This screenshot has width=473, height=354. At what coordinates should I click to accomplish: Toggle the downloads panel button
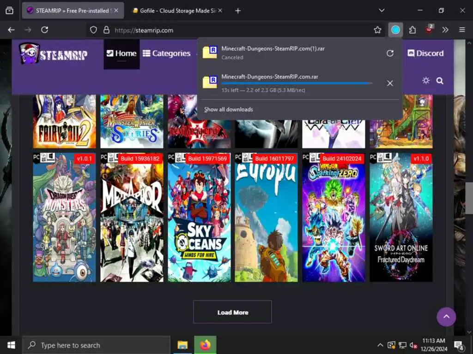[395, 30]
